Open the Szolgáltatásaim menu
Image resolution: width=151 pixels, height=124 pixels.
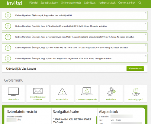[x=49, y=3]
